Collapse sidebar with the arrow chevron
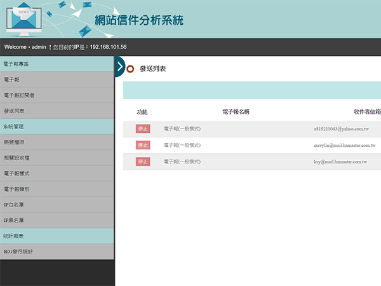381x286 pixels. coord(120,66)
